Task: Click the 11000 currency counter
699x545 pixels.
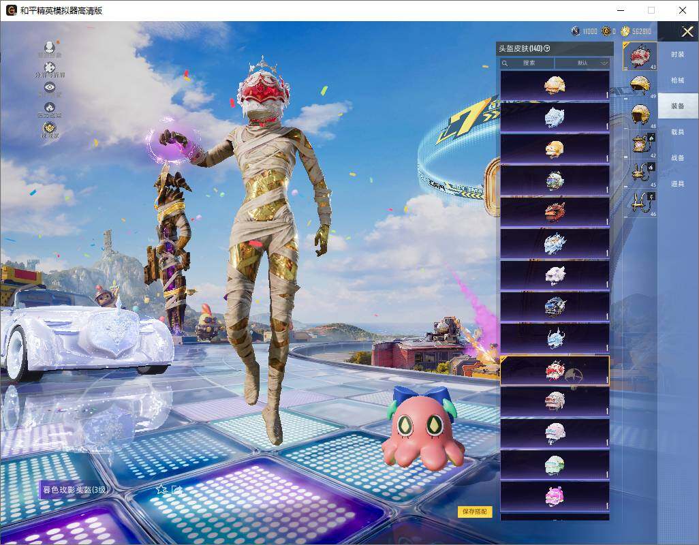Action: tap(585, 31)
